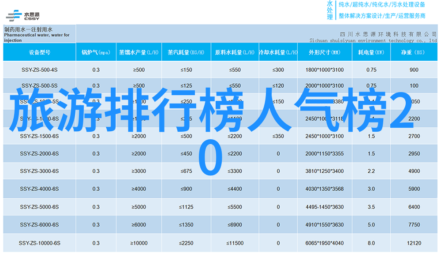The image size is (441, 256).
Task: Click the '3810*1250*3400' dimensions cell
Action: [x=325, y=171]
